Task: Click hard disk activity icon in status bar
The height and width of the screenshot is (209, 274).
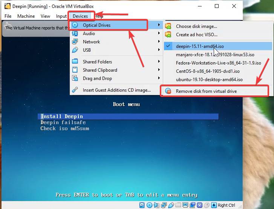Action: [x=142, y=205]
